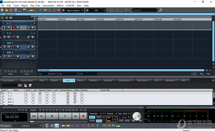Image resolution: width=215 pixels, height=132 pixels.
Task: Toggle Freeze checkbox for AUX 2 row
Action: [x=82, y=102]
